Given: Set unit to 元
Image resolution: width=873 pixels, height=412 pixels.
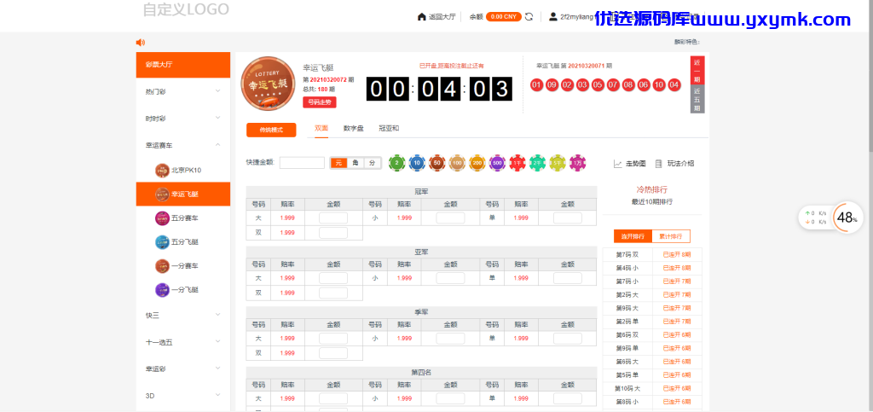Looking at the screenshot, I should click(x=338, y=163).
